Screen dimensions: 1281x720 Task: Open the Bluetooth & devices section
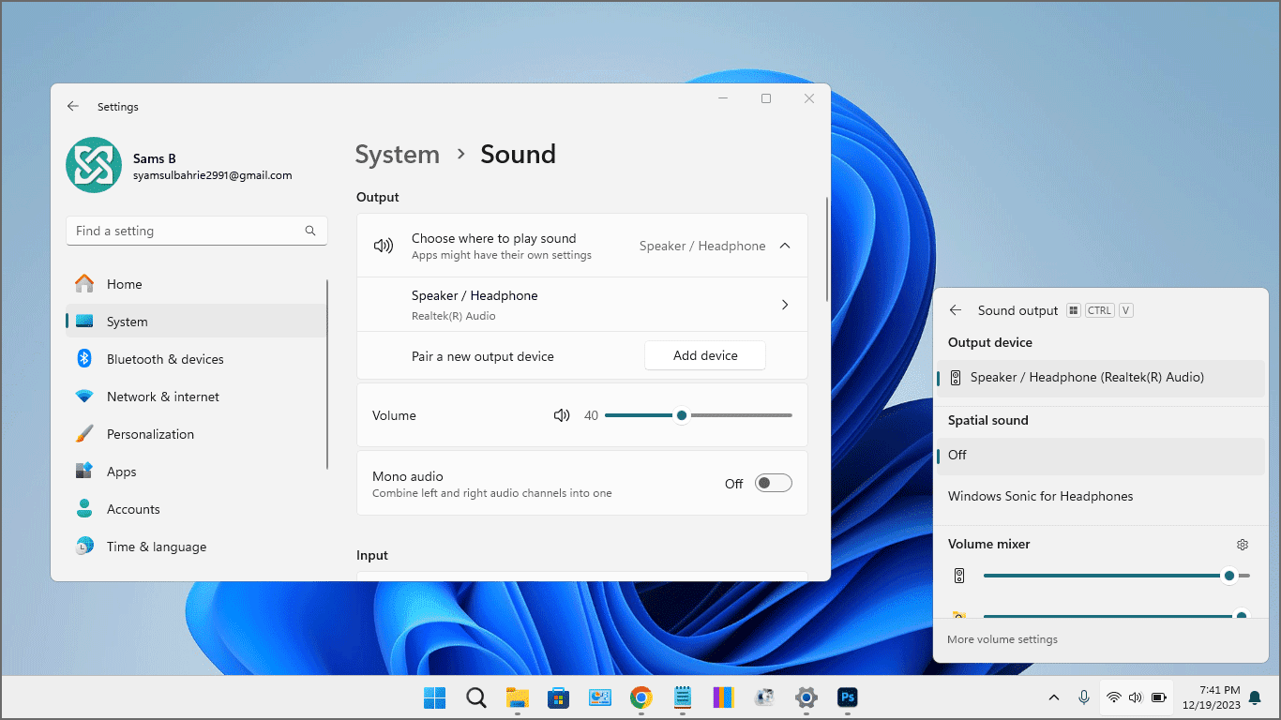196,359
